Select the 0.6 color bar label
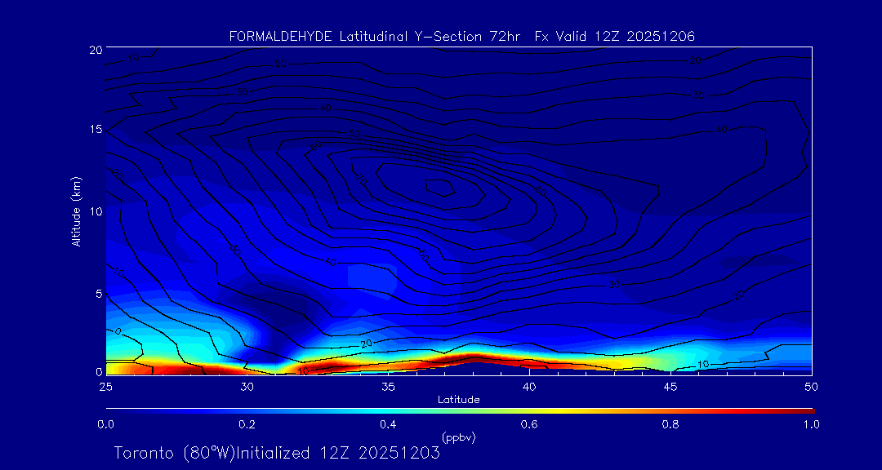 click(529, 424)
